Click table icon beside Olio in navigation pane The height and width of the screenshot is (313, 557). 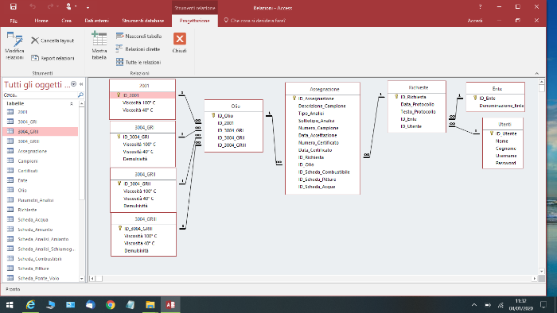(x=10, y=190)
